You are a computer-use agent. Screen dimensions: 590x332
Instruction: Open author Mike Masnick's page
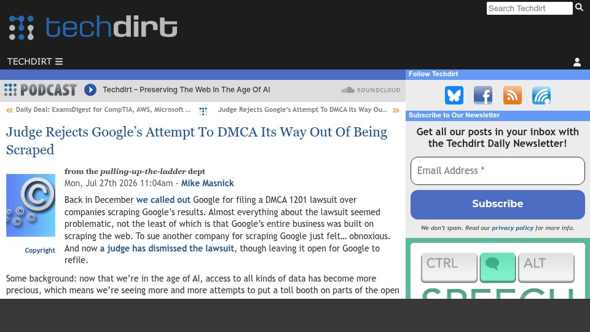(x=207, y=183)
